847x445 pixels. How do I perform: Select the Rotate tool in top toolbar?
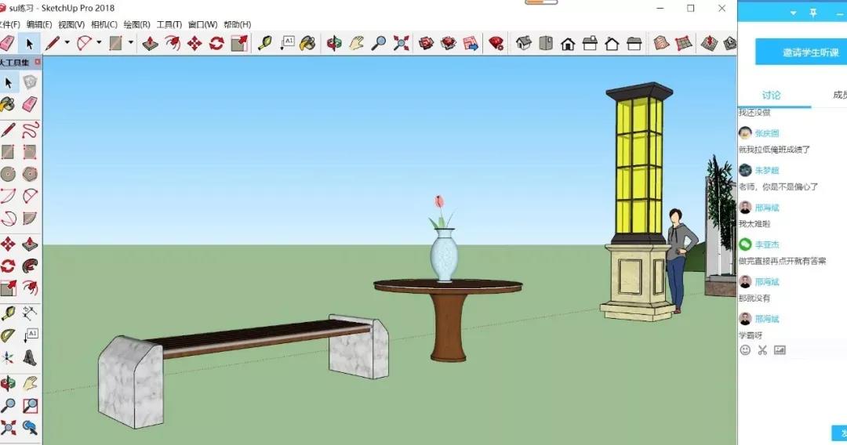[216, 43]
